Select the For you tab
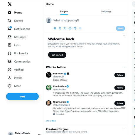Image resolution: width=135 pixels, height=135 pixels. click(x=64, y=11)
